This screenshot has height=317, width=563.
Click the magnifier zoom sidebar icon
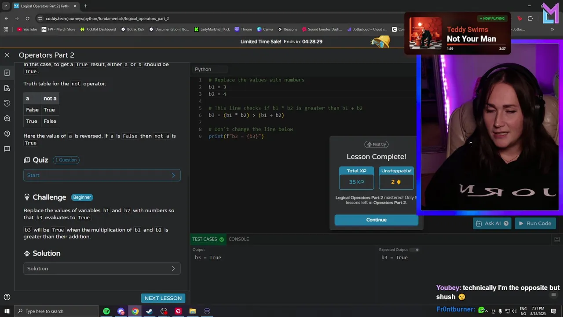click(7, 118)
